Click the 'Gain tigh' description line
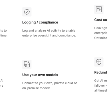 [x=101, y=28]
